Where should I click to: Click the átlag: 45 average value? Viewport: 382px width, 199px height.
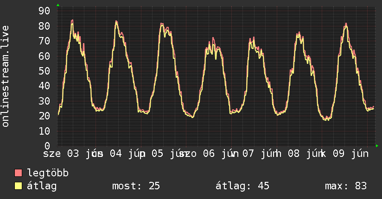[x=242, y=186]
